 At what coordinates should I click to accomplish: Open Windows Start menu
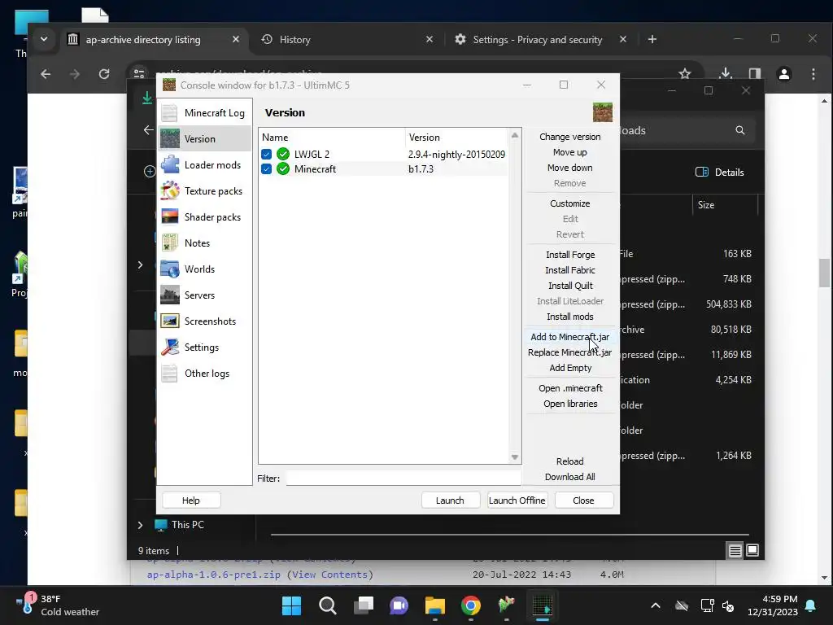pos(292,605)
